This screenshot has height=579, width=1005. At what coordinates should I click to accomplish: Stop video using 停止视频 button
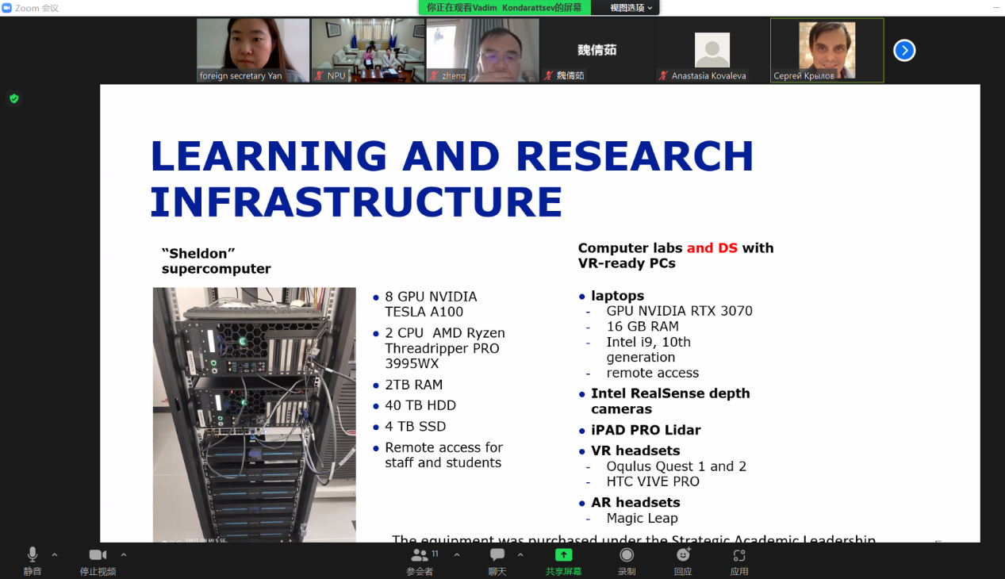pos(98,556)
